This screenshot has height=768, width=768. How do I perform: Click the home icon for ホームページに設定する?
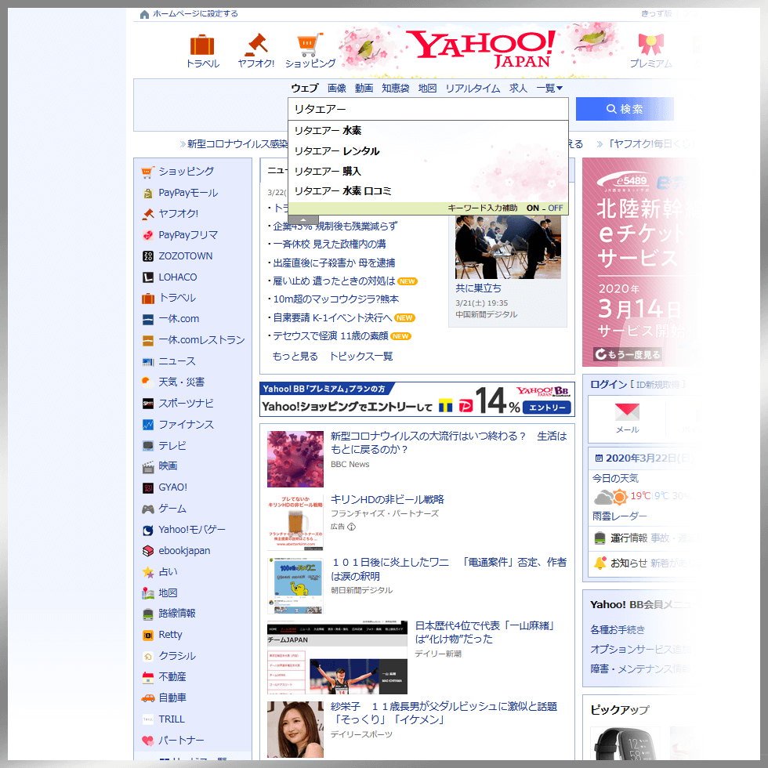click(x=144, y=14)
